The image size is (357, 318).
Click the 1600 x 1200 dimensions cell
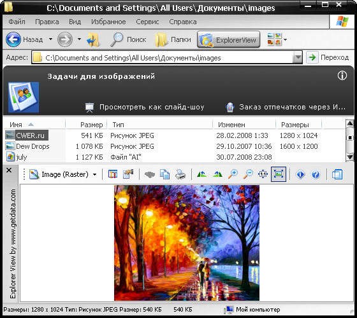(x=298, y=146)
